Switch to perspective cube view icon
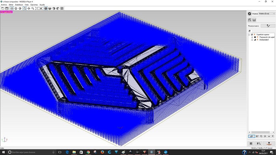This screenshot has height=155, width=276. [x=46, y=8]
